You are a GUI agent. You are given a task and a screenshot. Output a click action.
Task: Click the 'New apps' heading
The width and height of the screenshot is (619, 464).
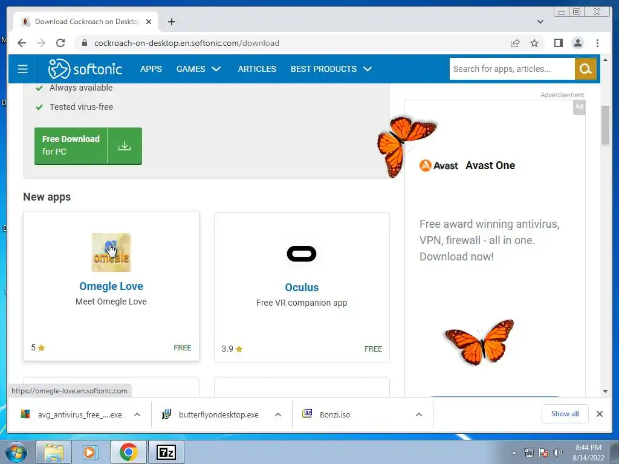pyautogui.click(x=47, y=197)
